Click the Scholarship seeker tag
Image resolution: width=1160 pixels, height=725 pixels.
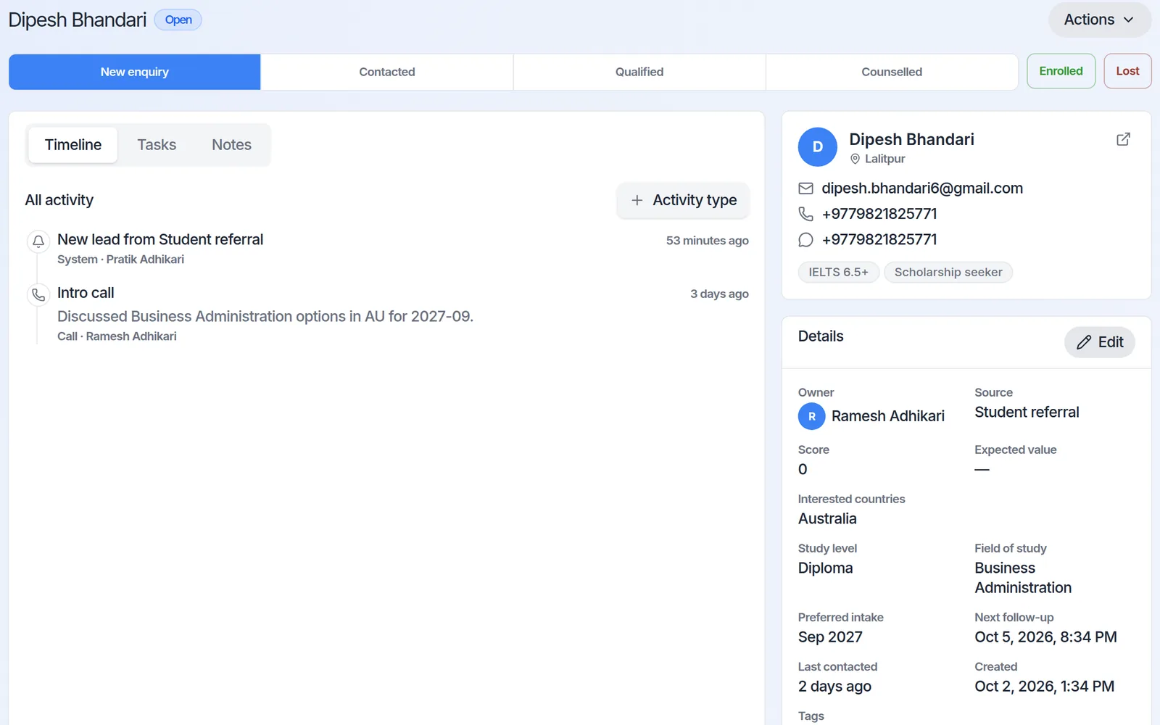point(948,272)
